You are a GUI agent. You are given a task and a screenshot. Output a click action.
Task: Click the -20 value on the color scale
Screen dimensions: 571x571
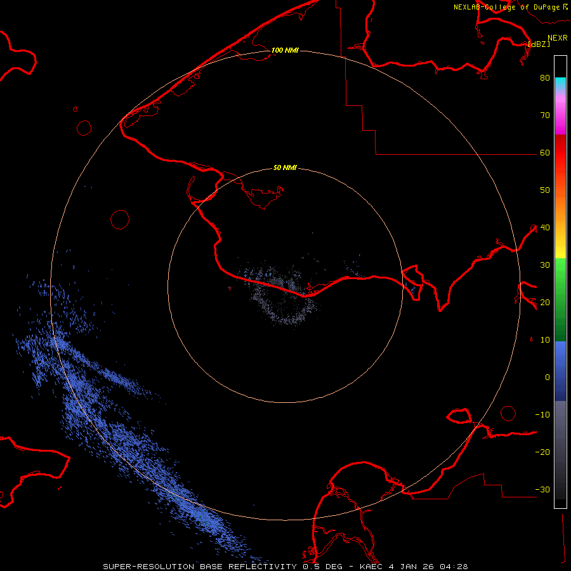(542, 452)
